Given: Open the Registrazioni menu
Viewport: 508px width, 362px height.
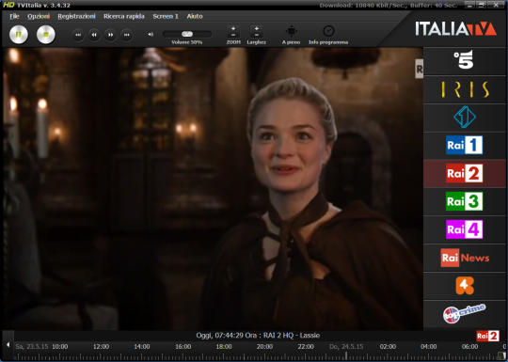Looking at the screenshot, I should click(76, 16).
